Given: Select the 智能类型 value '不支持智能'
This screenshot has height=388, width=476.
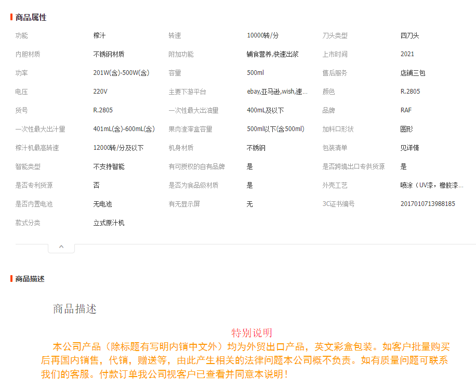Looking at the screenshot, I should point(109,166).
